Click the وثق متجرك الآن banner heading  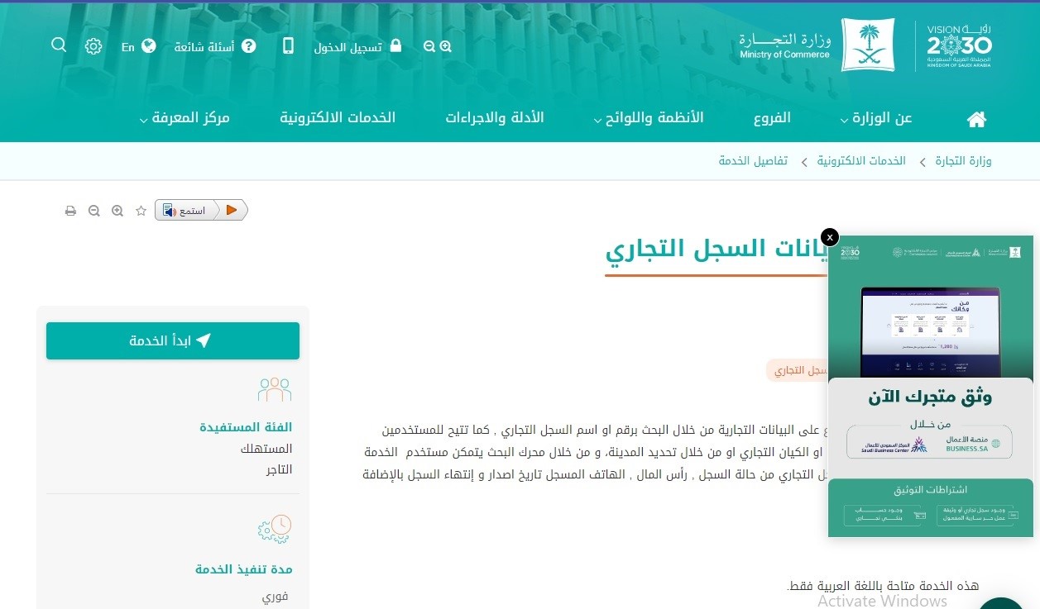coord(930,397)
